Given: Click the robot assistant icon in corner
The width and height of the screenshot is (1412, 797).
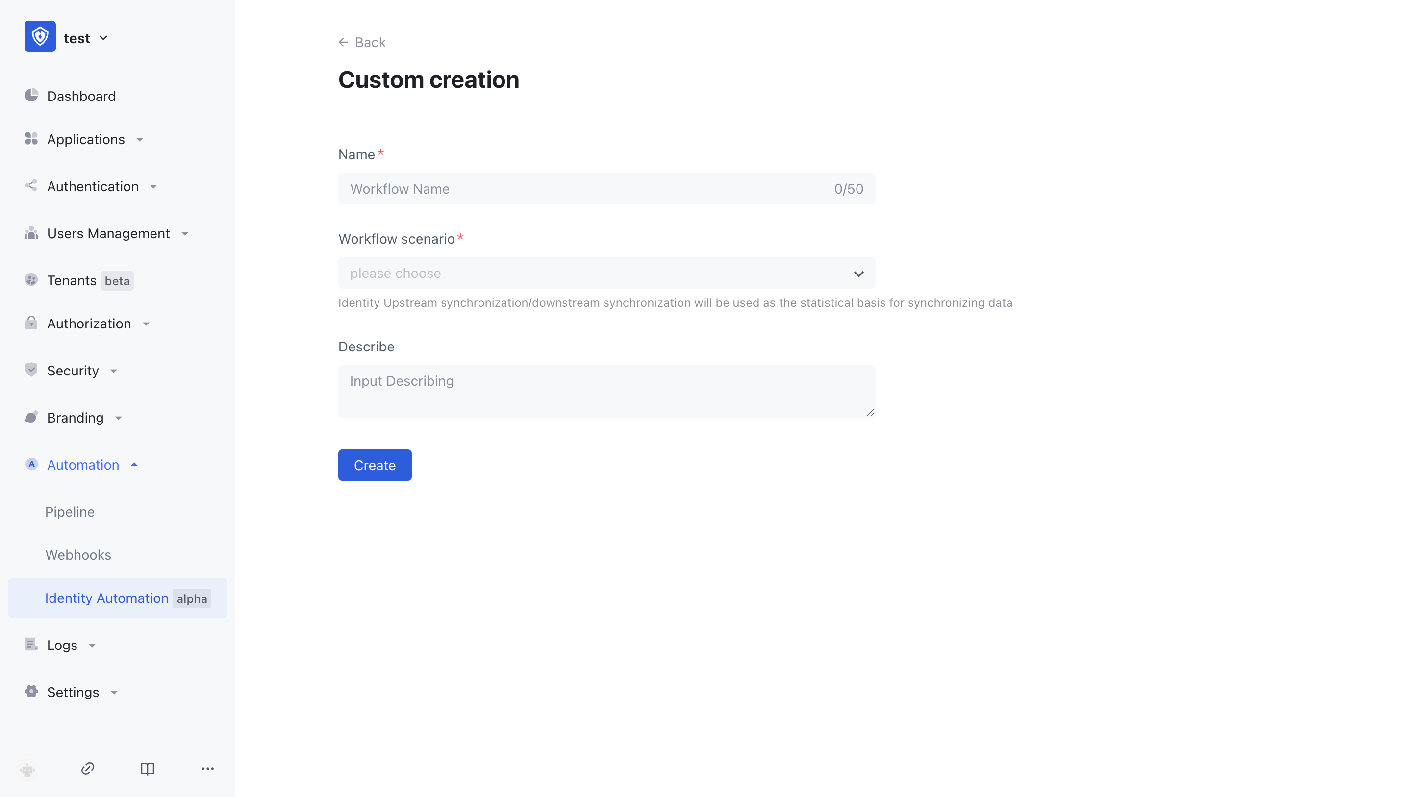Looking at the screenshot, I should (x=27, y=770).
